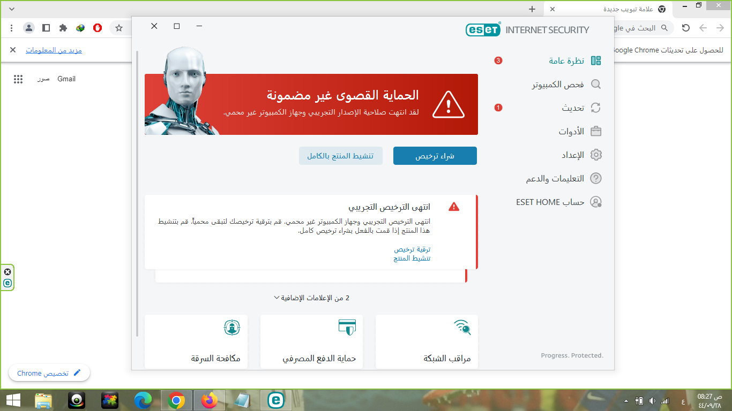Image resolution: width=732 pixels, height=411 pixels.
Task: Click the Banking Protection card-shield icon
Action: [x=347, y=327]
